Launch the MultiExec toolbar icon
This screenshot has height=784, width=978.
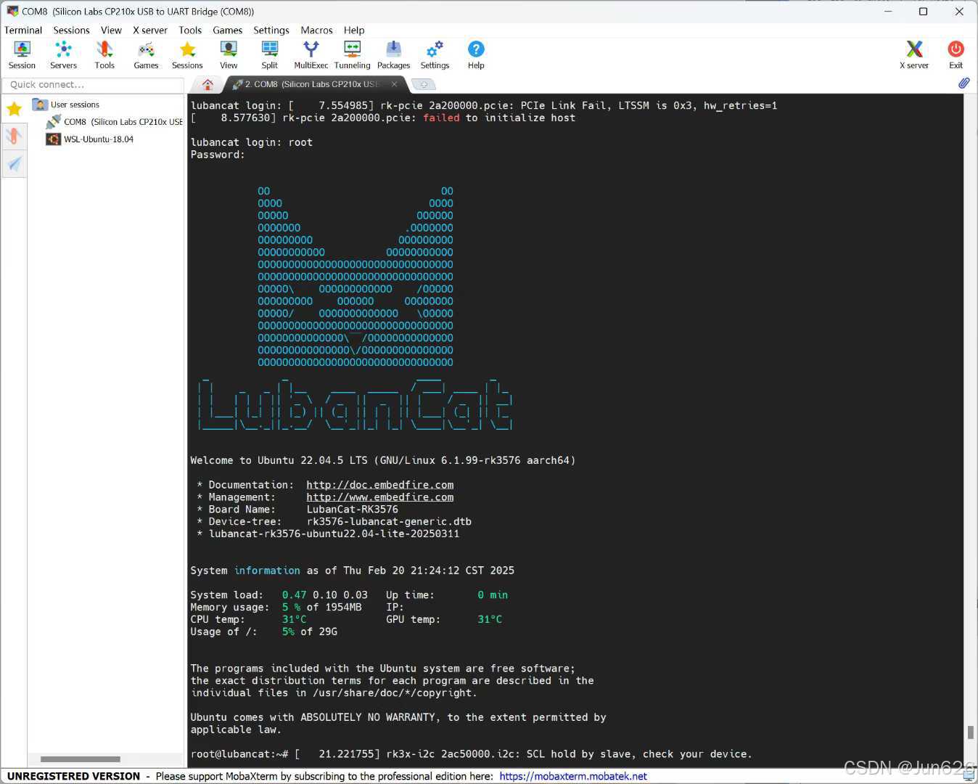point(311,55)
